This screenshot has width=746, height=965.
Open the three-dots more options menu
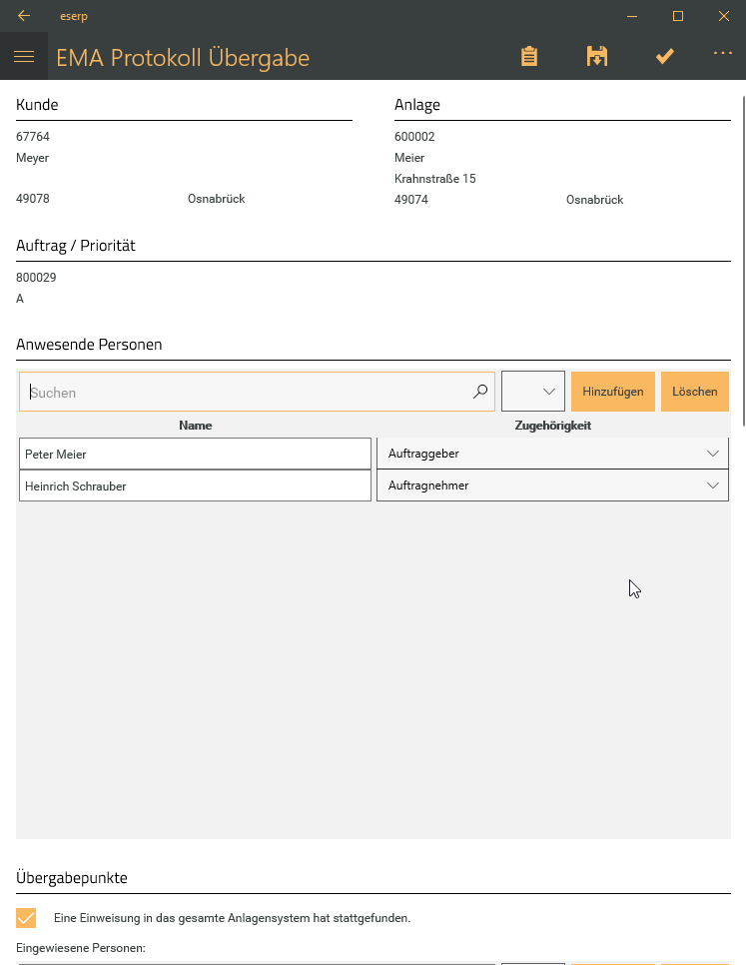point(722,55)
